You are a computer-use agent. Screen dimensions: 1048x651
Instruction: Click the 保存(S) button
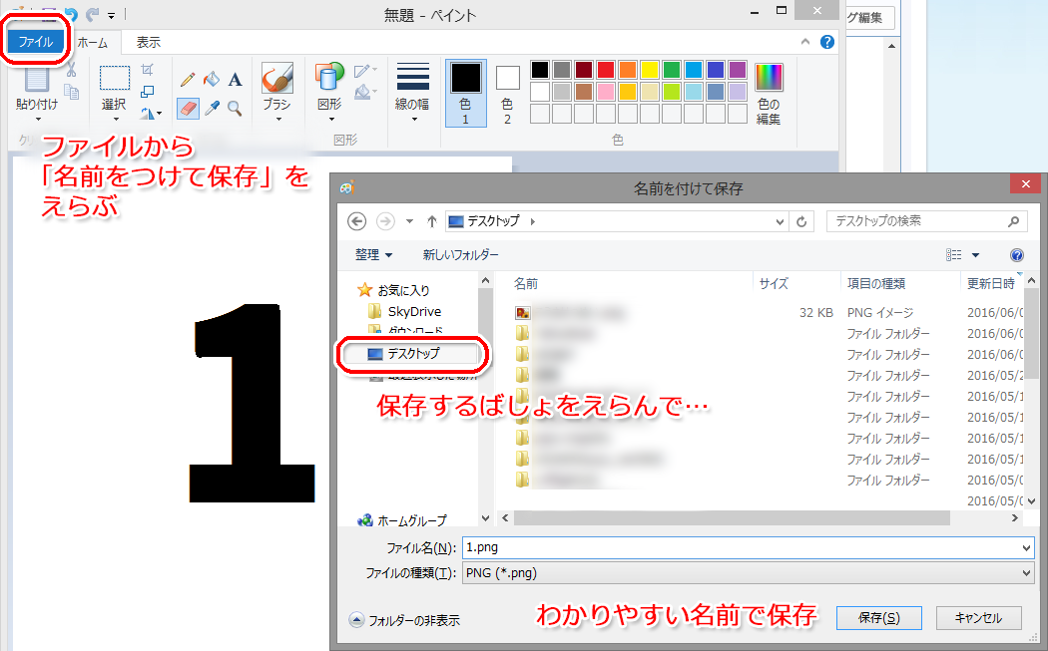click(x=879, y=618)
